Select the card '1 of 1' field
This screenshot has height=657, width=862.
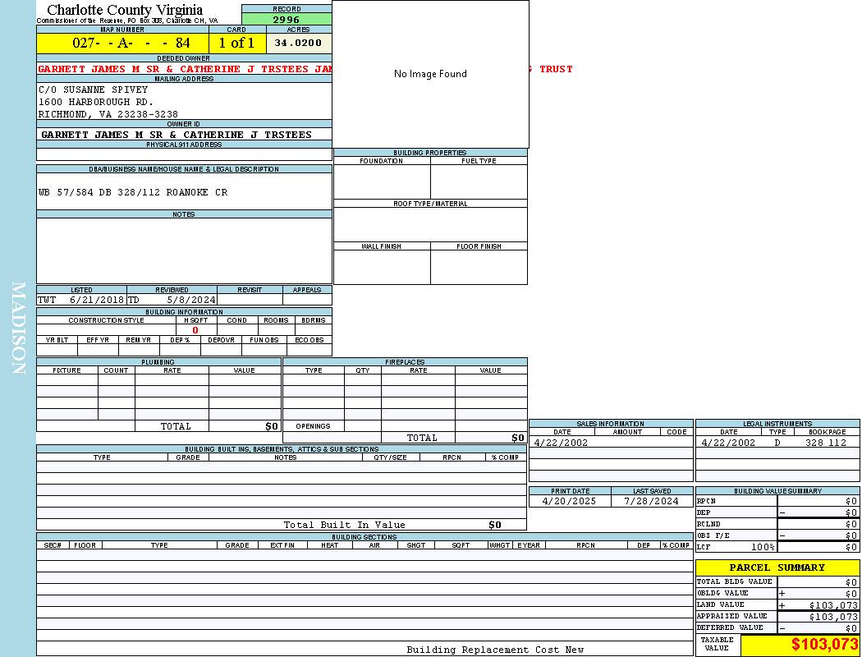[x=236, y=43]
